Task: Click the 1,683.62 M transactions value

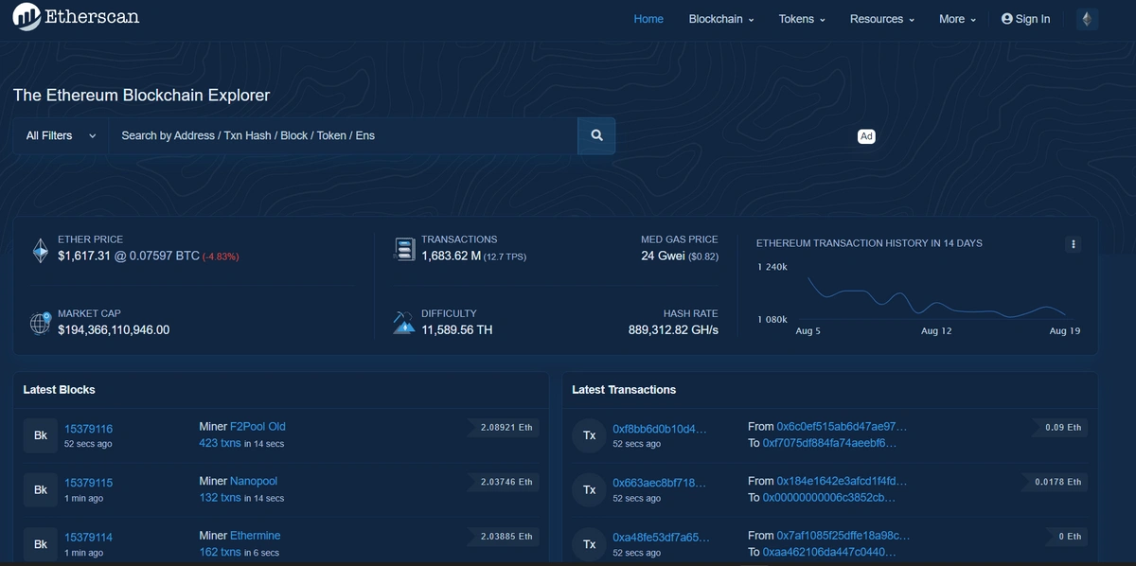Action: 451,256
